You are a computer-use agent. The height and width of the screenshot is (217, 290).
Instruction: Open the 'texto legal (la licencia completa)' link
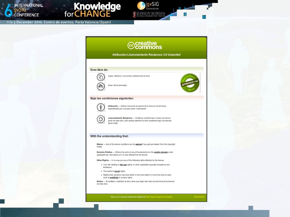[x=159, y=197]
